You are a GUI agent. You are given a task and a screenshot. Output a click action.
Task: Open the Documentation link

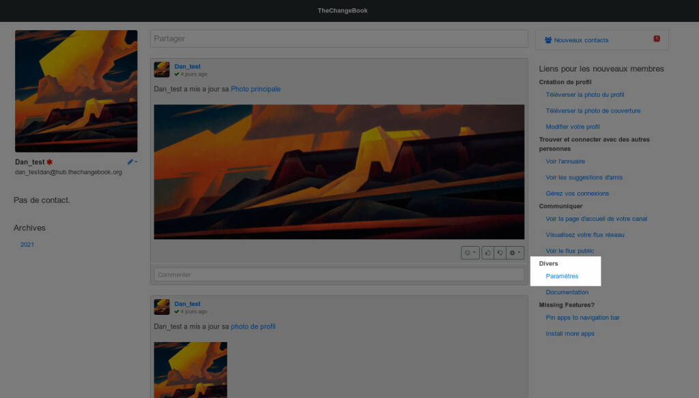[567, 292]
